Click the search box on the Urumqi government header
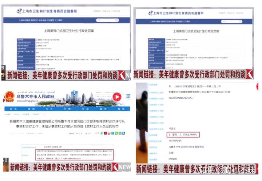The height and width of the screenshot is (181, 262). 104,97
